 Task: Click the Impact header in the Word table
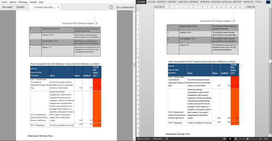pyautogui.click(x=215, y=73)
